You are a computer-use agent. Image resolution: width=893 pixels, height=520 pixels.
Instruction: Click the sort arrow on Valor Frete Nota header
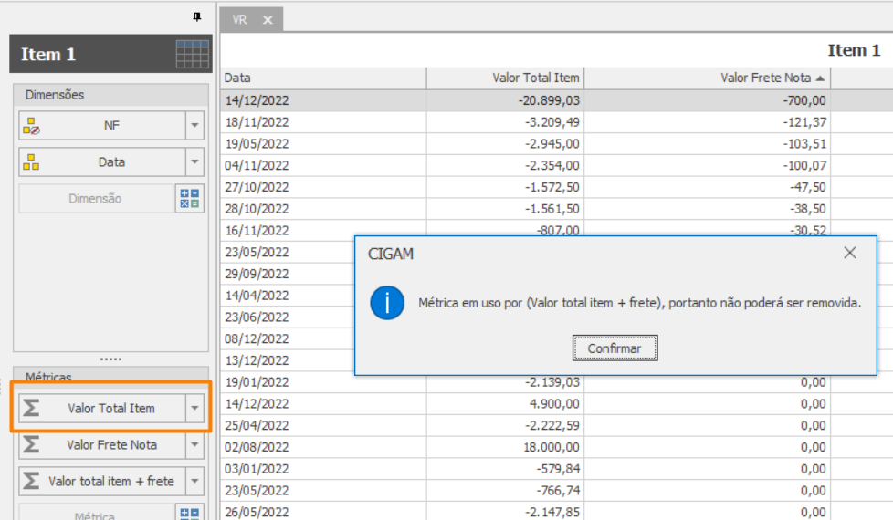tap(820, 78)
